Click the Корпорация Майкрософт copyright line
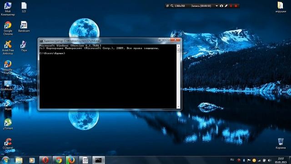Image resolution: width=291 pixels, height=164 pixels. 99,48
